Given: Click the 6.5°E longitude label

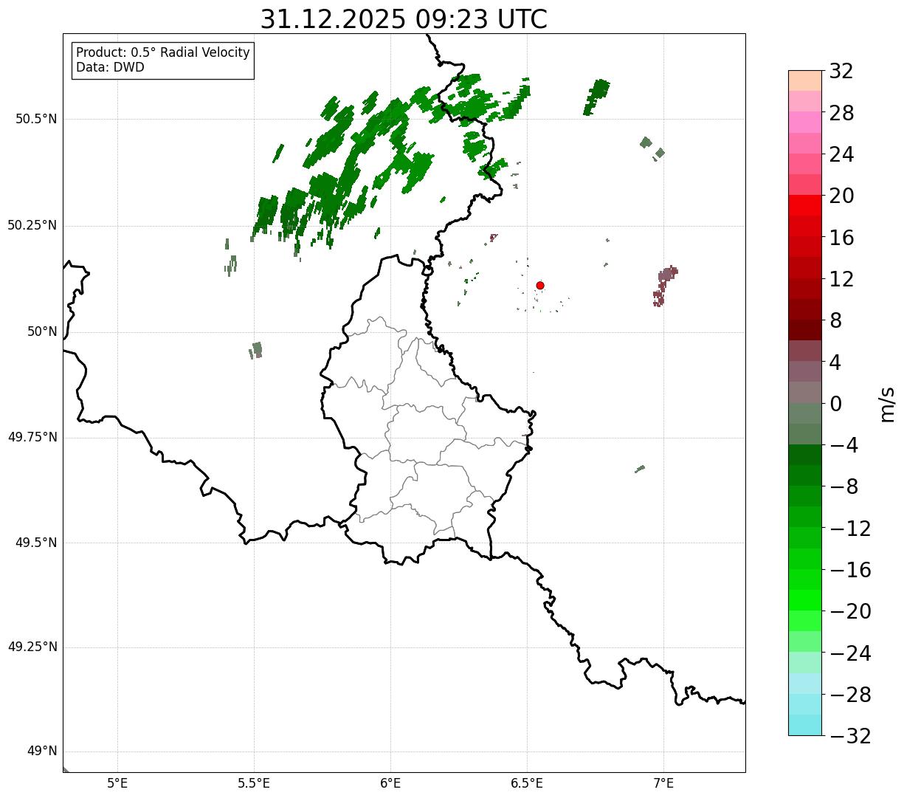Looking at the screenshot, I should [x=527, y=783].
